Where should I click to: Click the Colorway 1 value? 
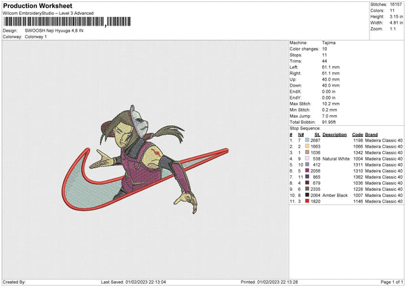pos(36,37)
